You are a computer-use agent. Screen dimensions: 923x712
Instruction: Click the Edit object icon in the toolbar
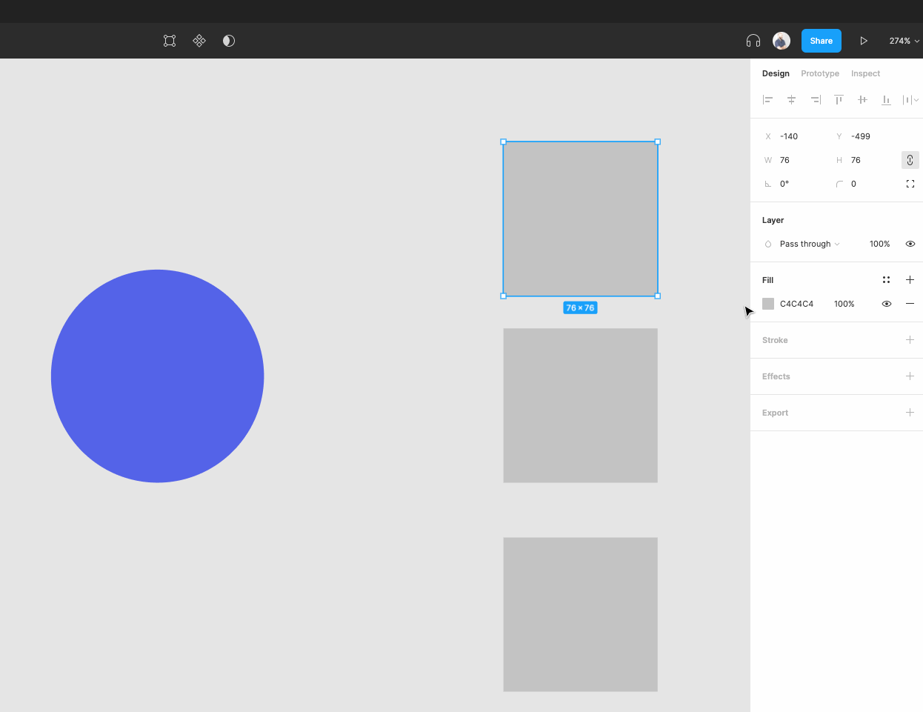[170, 41]
